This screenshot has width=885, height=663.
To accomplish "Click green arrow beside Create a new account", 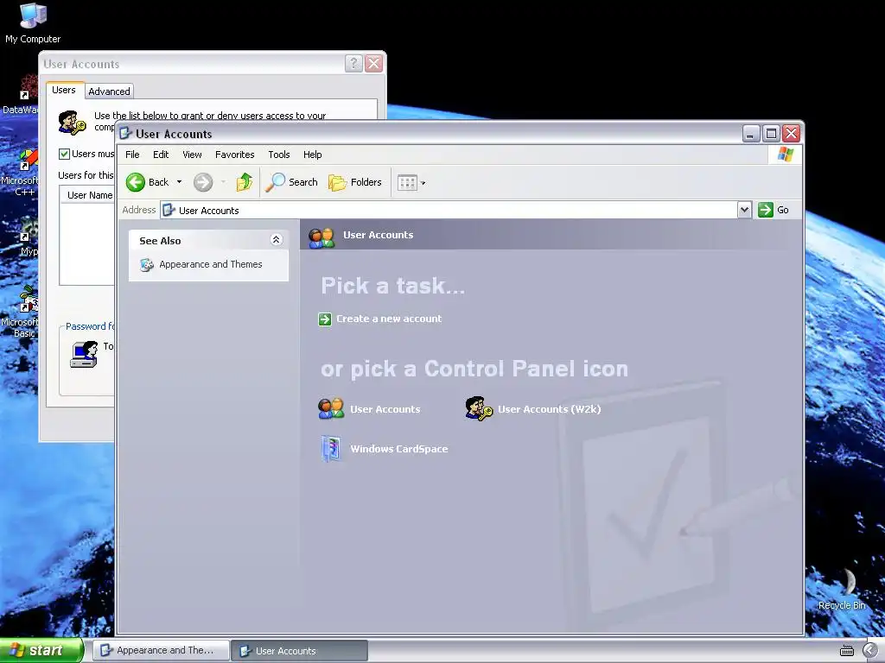I will pyautogui.click(x=325, y=319).
